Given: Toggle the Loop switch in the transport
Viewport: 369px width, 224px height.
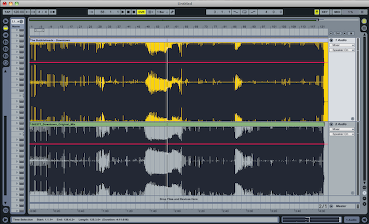Looking at the screenshot, I should point(244,12).
